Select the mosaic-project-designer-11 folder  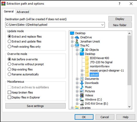click(x=107, y=71)
